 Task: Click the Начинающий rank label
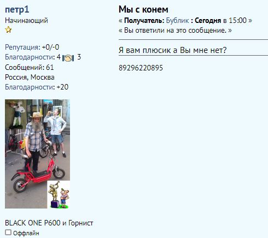26,20
